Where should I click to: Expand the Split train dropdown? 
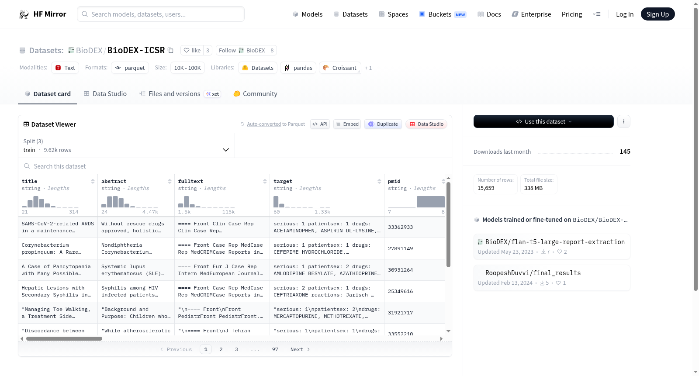click(126, 145)
